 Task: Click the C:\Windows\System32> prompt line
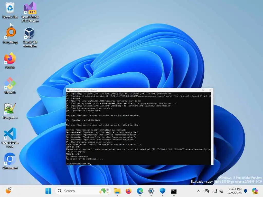(78, 164)
